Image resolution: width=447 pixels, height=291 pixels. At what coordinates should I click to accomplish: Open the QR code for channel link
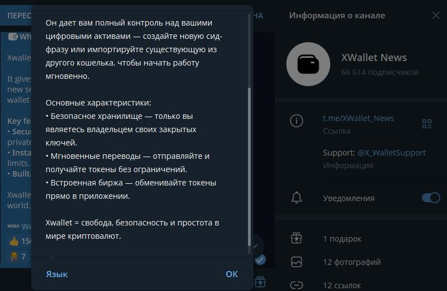click(x=426, y=124)
